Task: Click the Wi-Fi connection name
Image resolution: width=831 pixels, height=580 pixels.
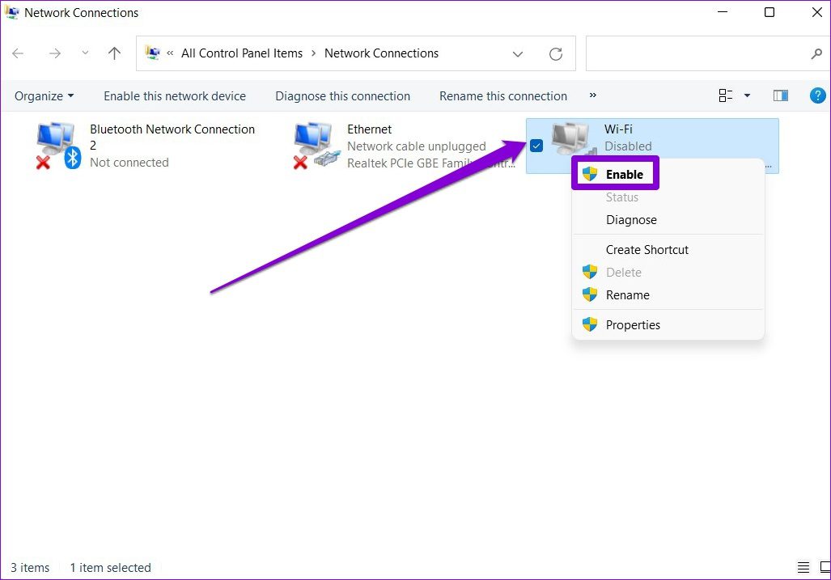Action: coord(618,129)
